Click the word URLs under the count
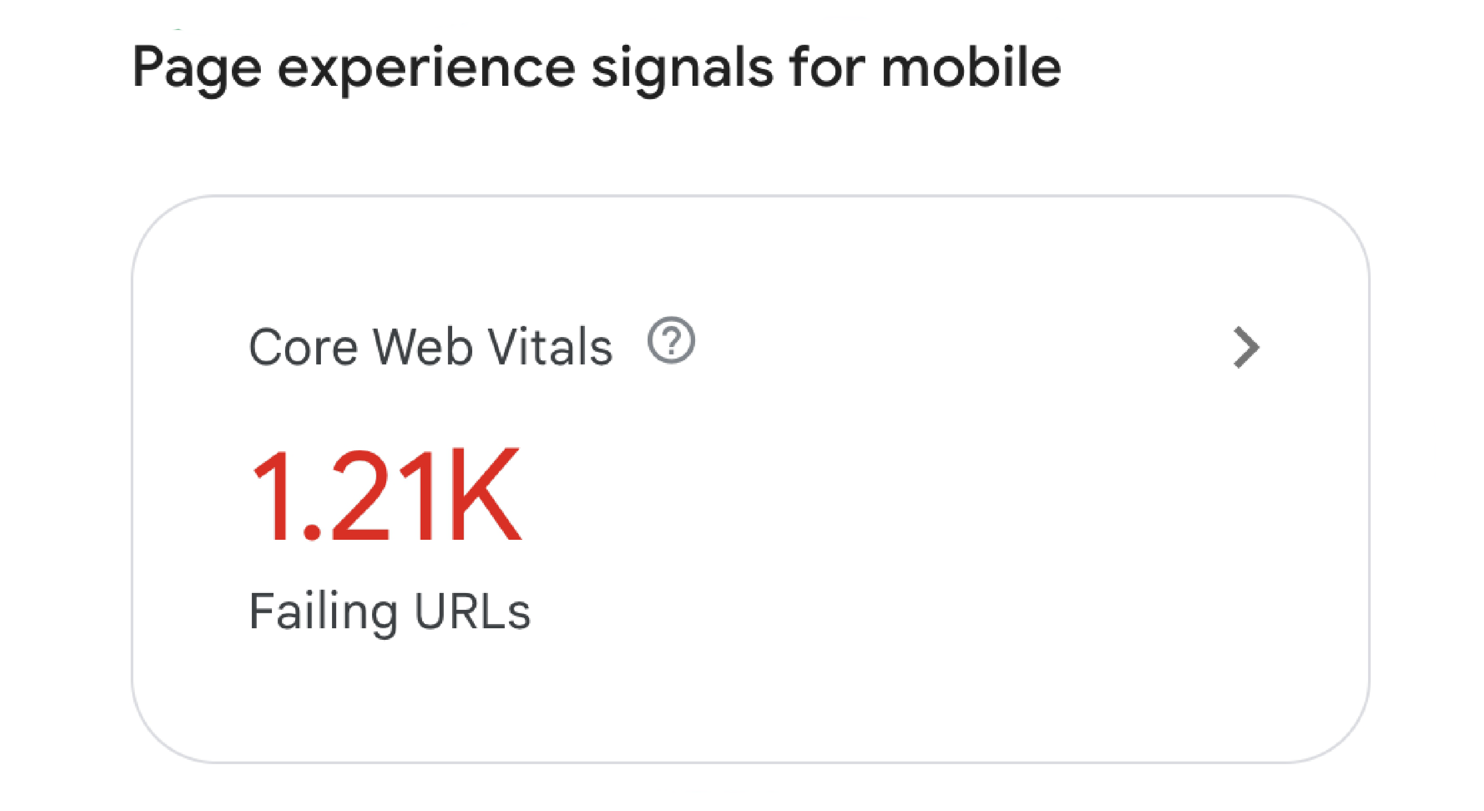The width and height of the screenshot is (1484, 811). click(x=472, y=611)
